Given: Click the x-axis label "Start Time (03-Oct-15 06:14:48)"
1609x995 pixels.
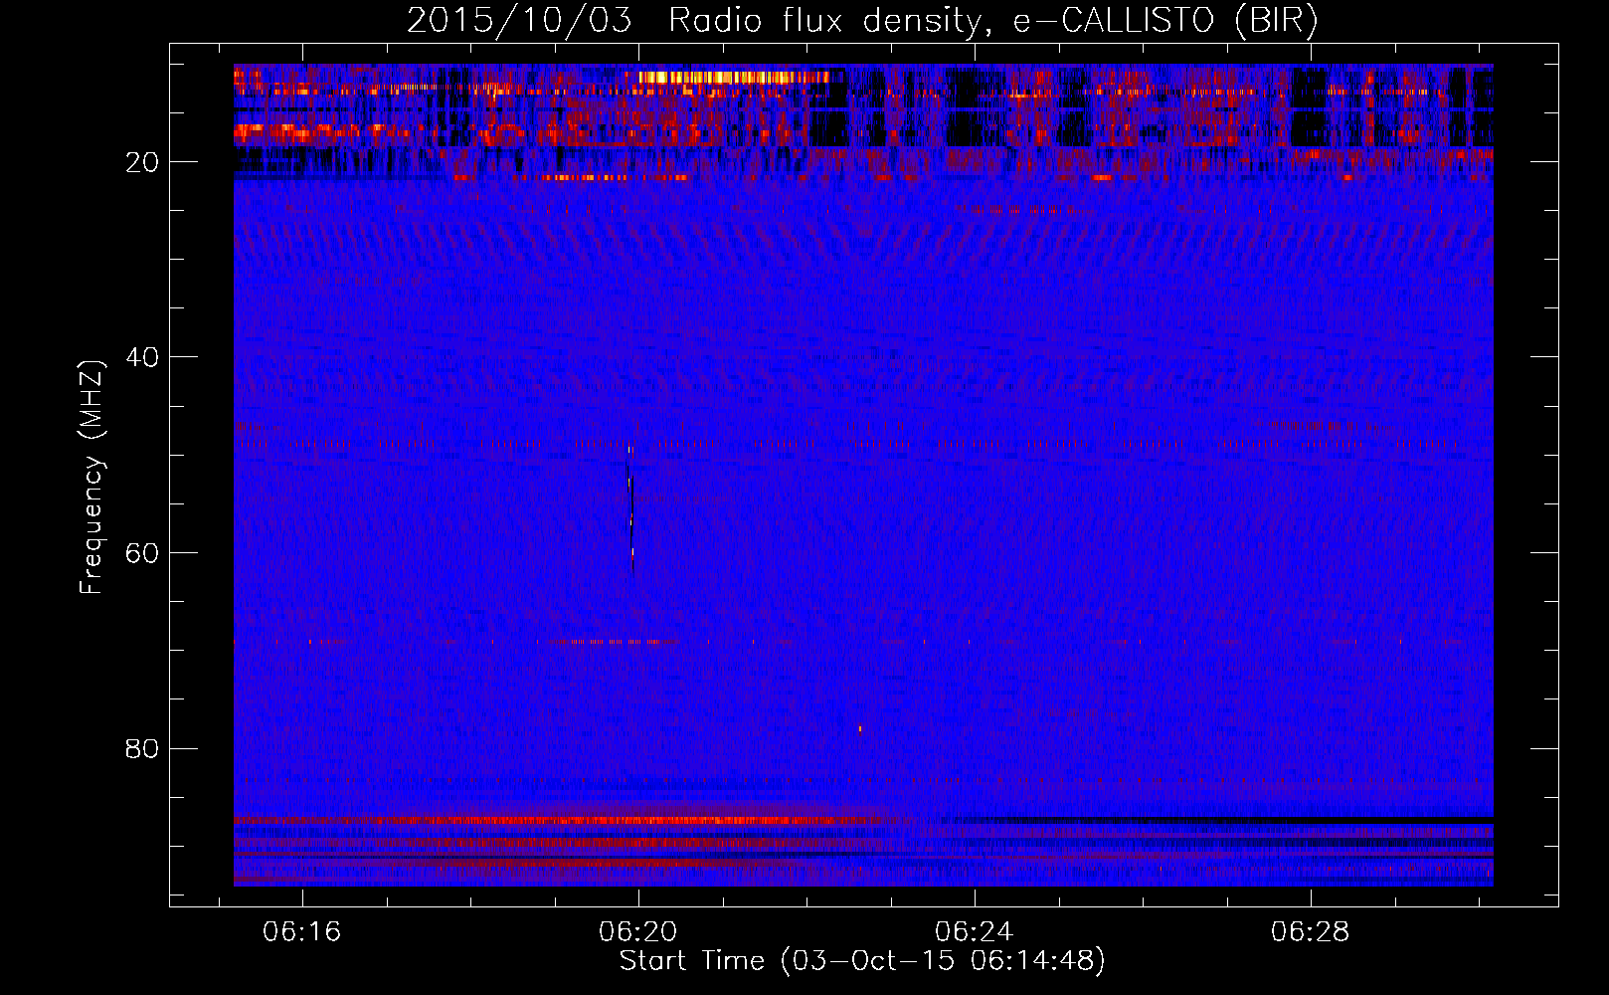Looking at the screenshot, I should [862, 960].
